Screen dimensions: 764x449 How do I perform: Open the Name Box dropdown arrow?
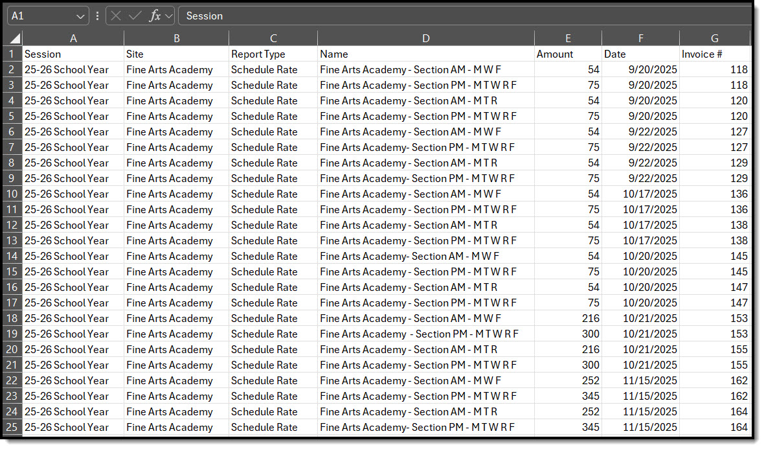click(79, 16)
